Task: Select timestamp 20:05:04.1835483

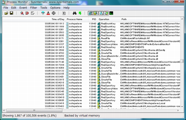Action: pos(54,106)
